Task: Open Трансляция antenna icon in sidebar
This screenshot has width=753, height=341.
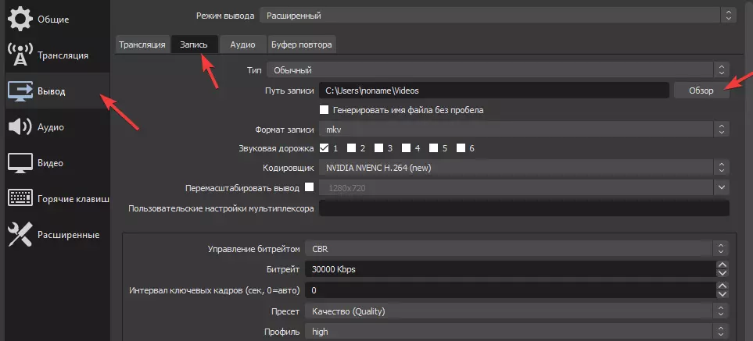Action: [x=20, y=55]
